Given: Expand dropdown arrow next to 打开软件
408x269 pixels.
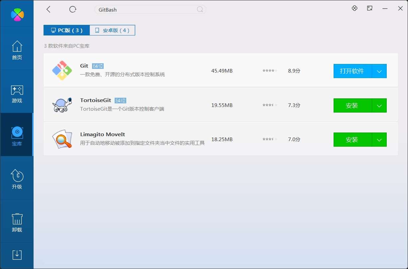Looking at the screenshot, I should coord(379,71).
